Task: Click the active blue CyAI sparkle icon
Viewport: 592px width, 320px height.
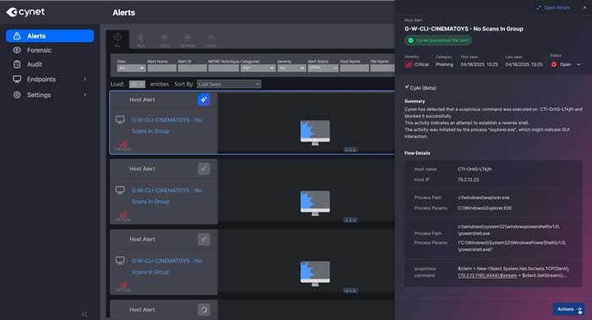Action: 204,100
